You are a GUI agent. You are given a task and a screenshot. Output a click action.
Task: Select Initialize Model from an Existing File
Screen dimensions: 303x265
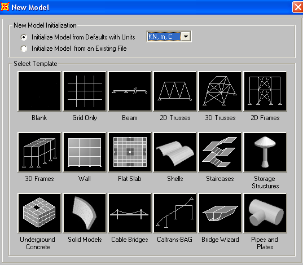tap(24, 48)
